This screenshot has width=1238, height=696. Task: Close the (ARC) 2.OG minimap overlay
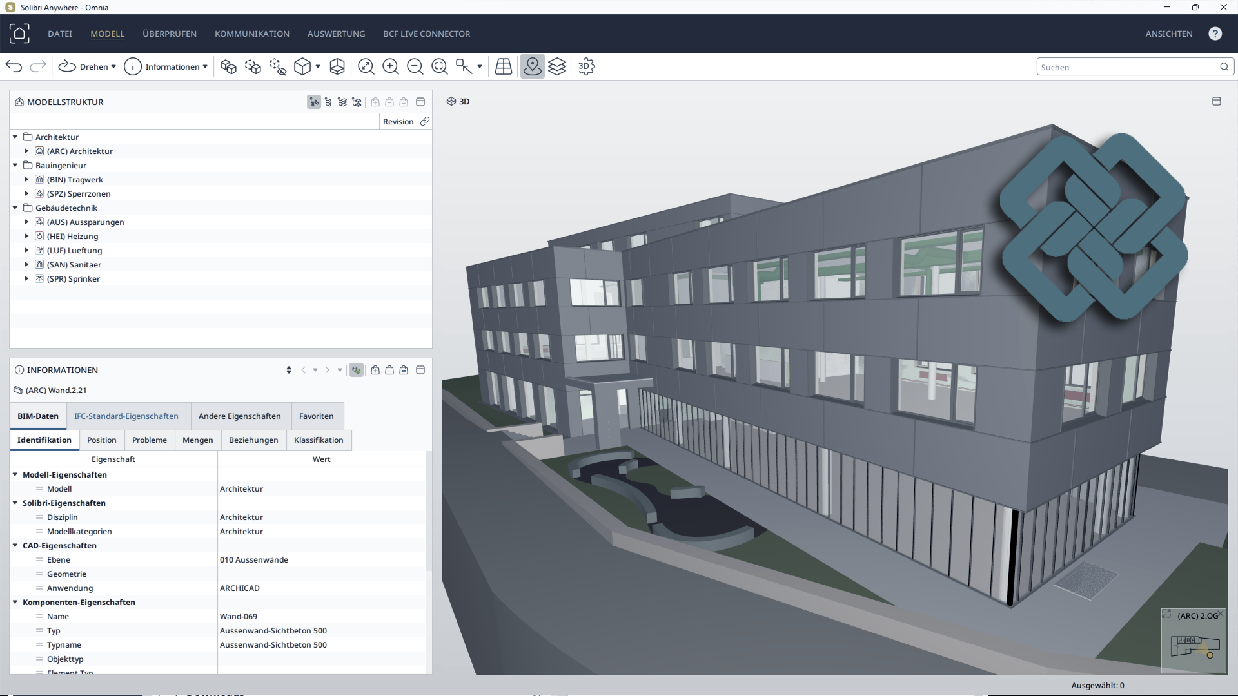click(1221, 614)
